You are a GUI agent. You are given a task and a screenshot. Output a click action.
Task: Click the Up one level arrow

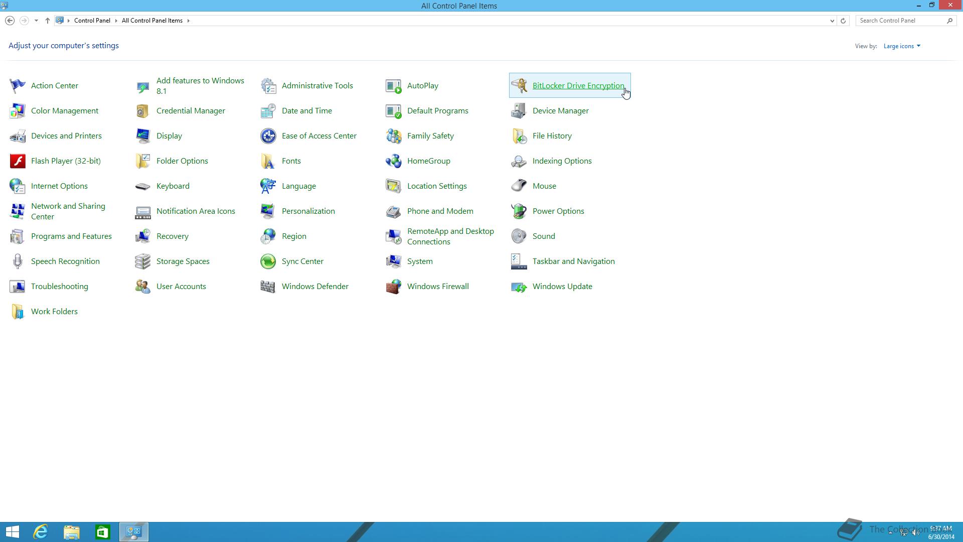coord(48,21)
